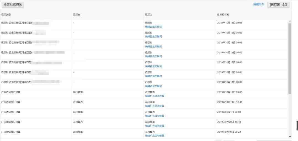Open 编辑否定关键词 link in the seventh row
The height and width of the screenshot is (141, 298).
pyautogui.click(x=153, y=86)
